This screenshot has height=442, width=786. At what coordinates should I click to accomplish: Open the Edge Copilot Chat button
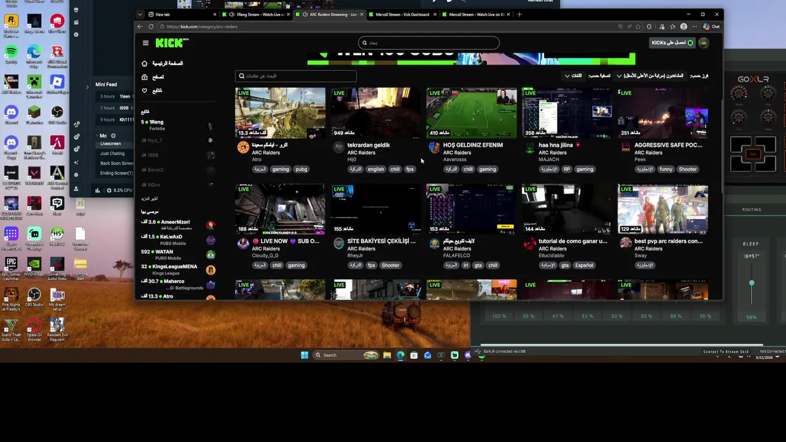click(712, 26)
